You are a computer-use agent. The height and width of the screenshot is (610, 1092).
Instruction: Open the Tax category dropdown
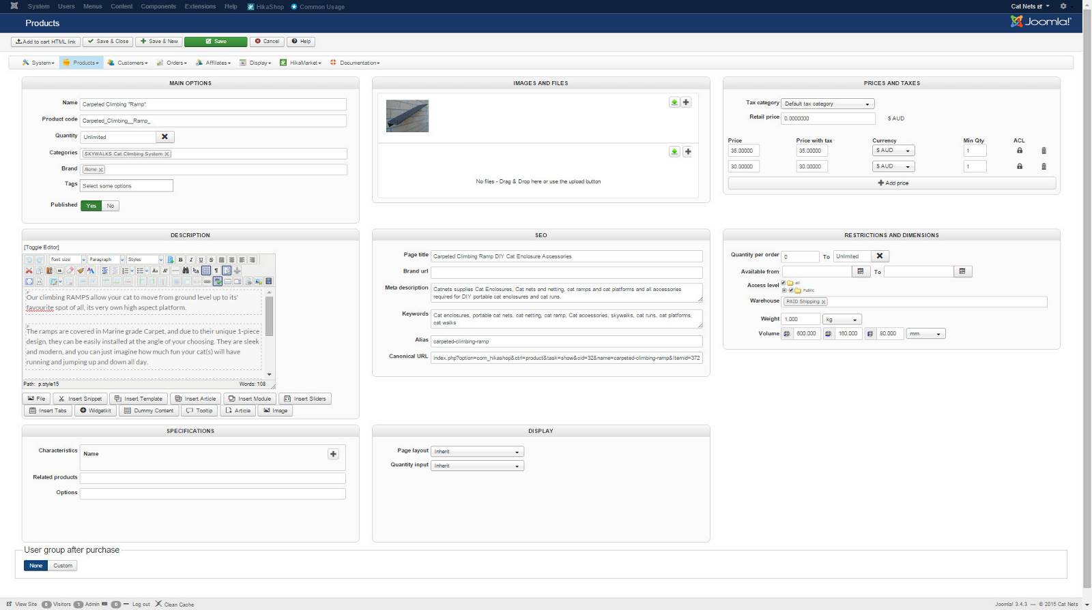827,104
